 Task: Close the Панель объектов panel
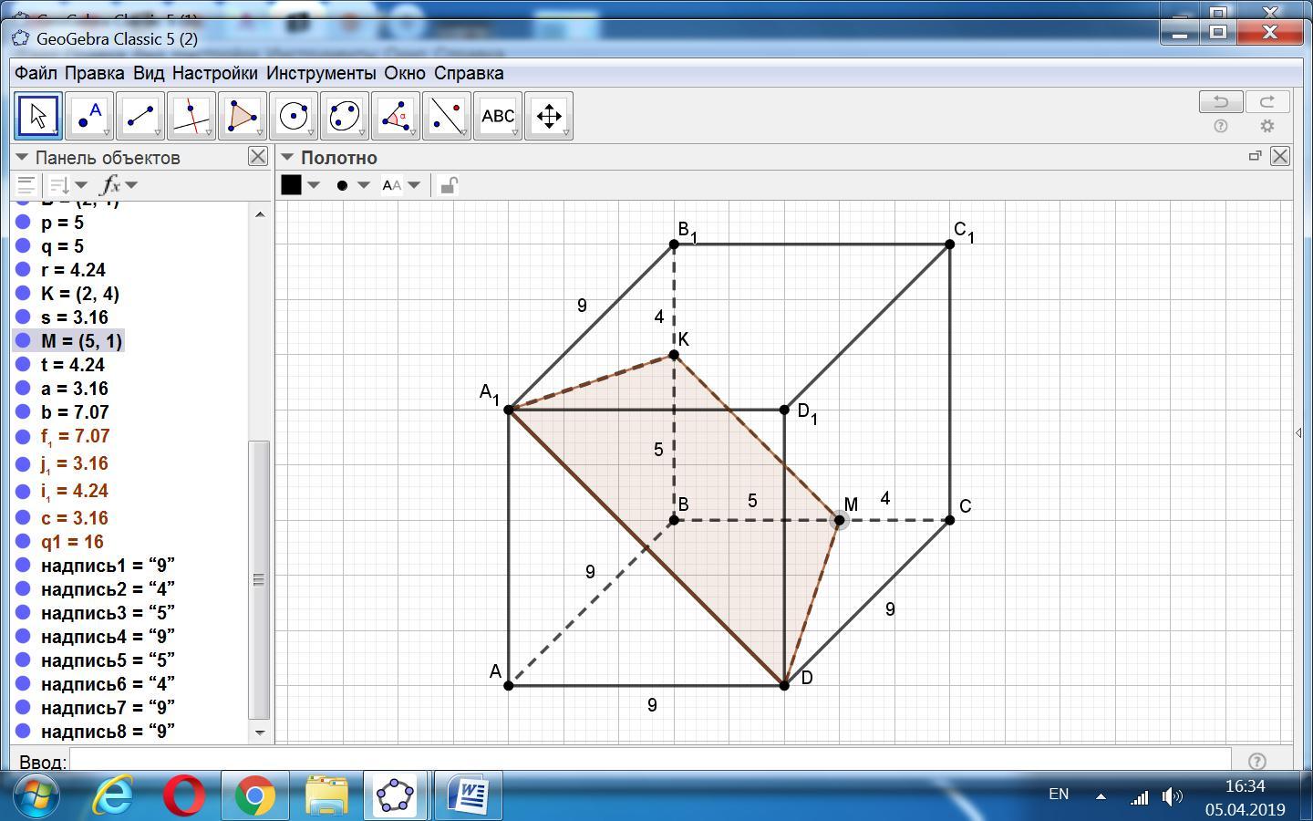point(258,157)
